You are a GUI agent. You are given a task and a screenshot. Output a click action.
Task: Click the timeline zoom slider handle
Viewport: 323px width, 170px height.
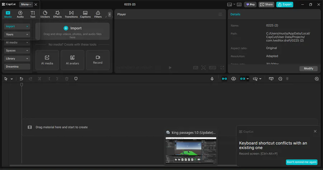pyautogui.click(x=287, y=79)
